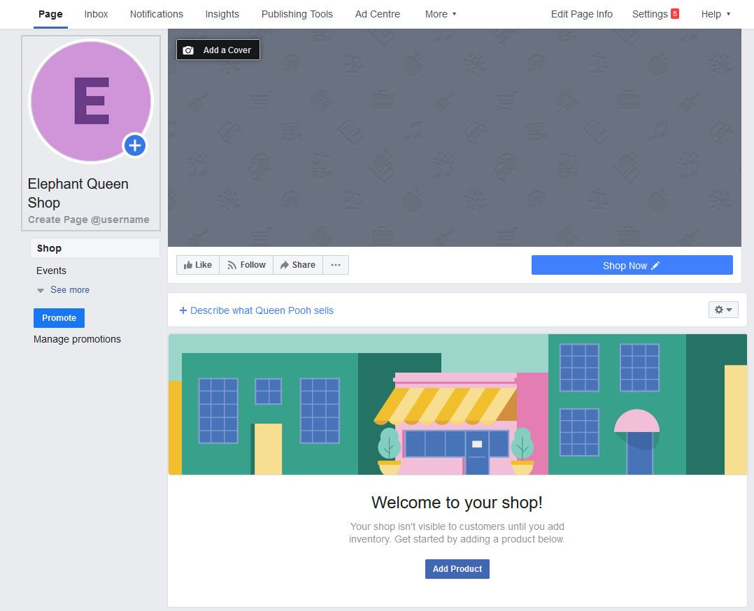Click the Follow button
The height and width of the screenshot is (611, 754).
(x=246, y=265)
